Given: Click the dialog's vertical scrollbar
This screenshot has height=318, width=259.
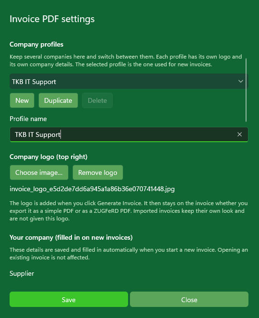Looking at the screenshot, I should click(246, 90).
